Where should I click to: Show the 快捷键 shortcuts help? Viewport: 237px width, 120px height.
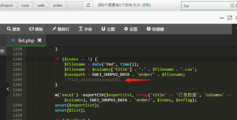tap(155, 29)
